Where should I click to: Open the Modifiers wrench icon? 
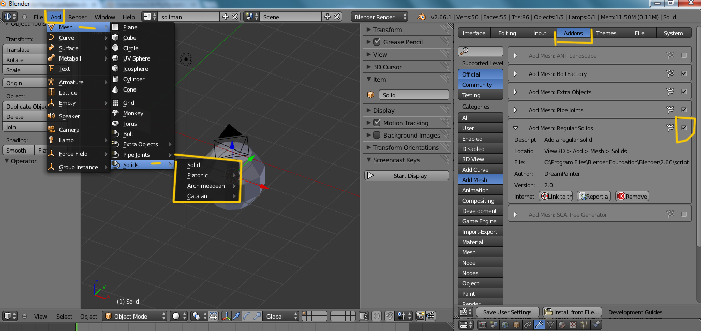(540, 325)
